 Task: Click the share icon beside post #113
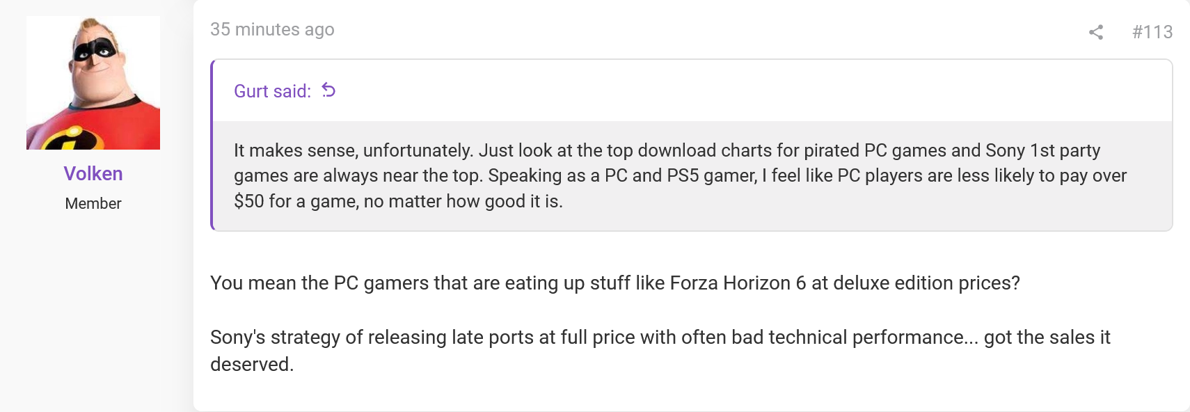point(1096,32)
